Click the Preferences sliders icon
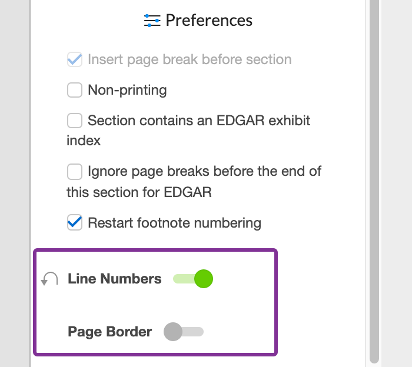This screenshot has height=367, width=412. coord(152,21)
